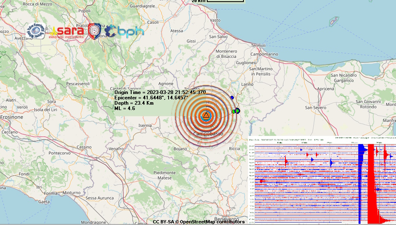
Task: Click the SARA electronic instruments logo
Action: coord(67,32)
